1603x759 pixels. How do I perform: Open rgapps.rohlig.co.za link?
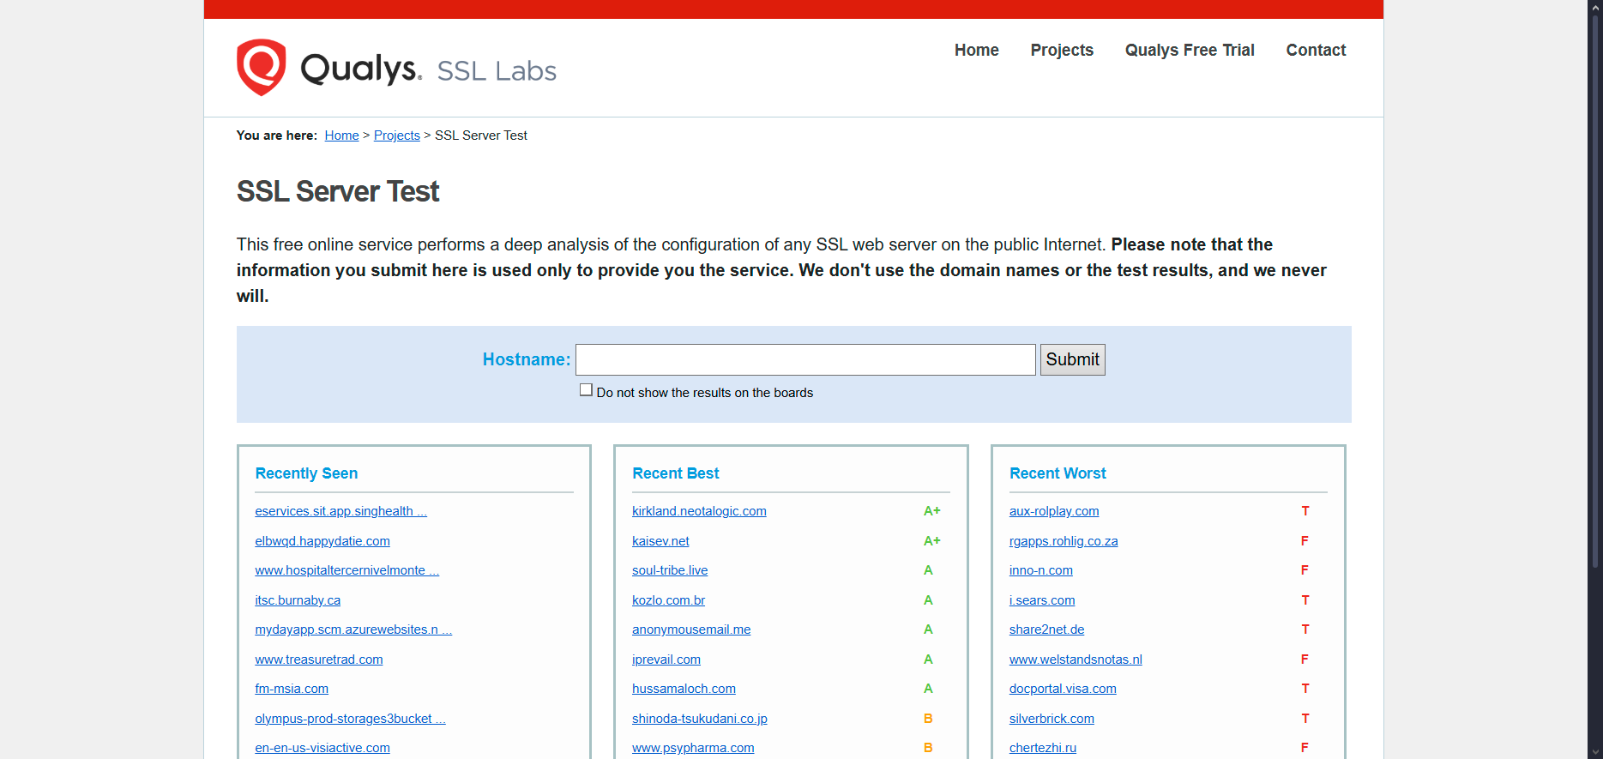click(1064, 541)
